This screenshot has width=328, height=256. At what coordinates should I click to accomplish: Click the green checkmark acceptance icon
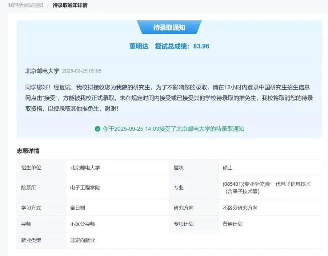tap(97, 129)
